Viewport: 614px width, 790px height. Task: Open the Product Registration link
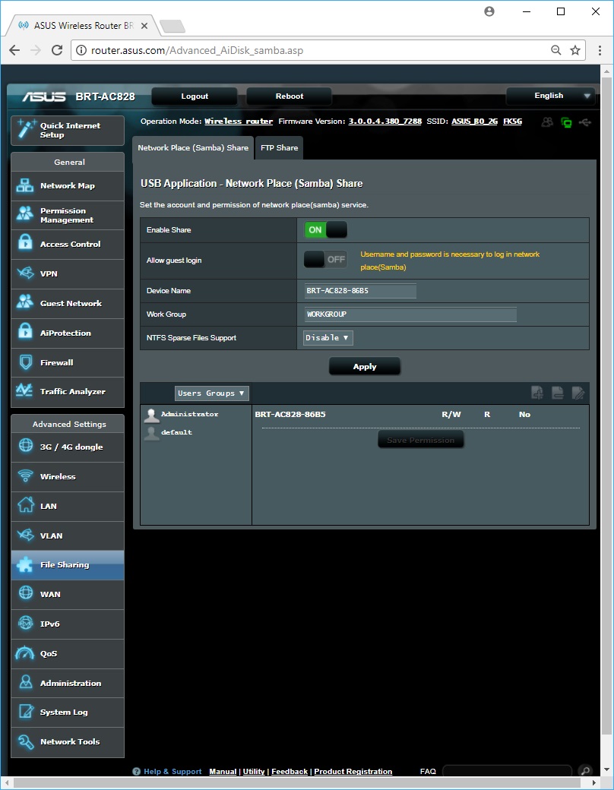[353, 771]
